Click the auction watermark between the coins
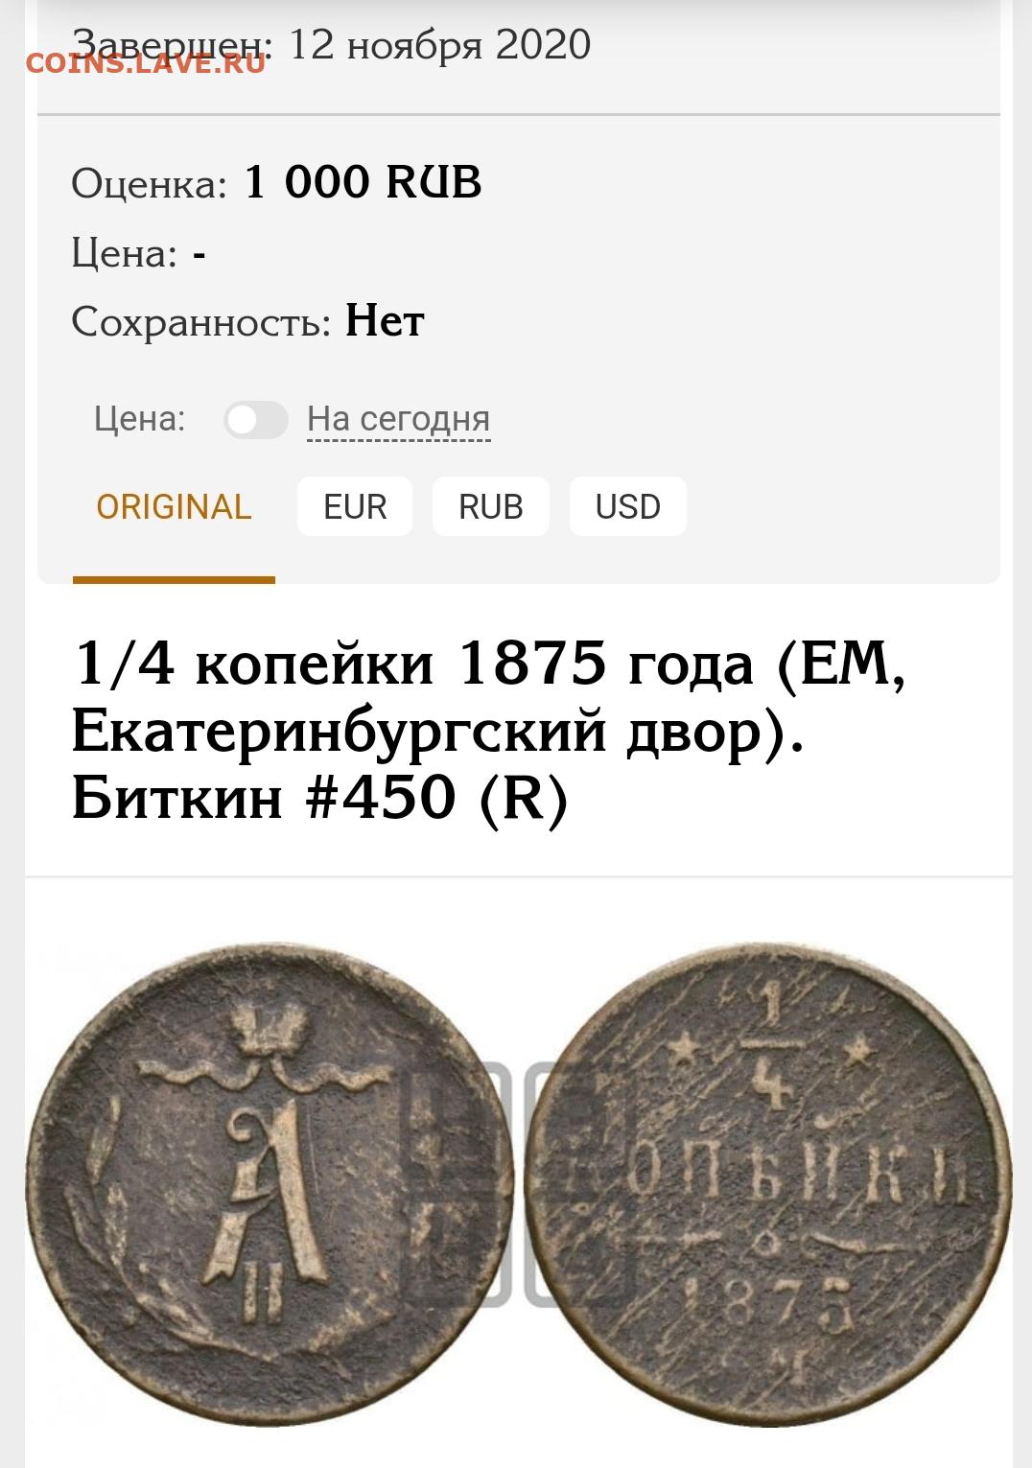Image resolution: width=1032 pixels, height=1468 pixels. click(519, 1185)
